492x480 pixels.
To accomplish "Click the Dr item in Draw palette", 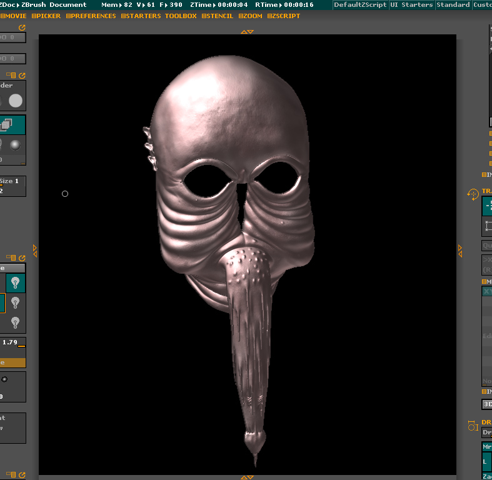I will click(x=487, y=432).
